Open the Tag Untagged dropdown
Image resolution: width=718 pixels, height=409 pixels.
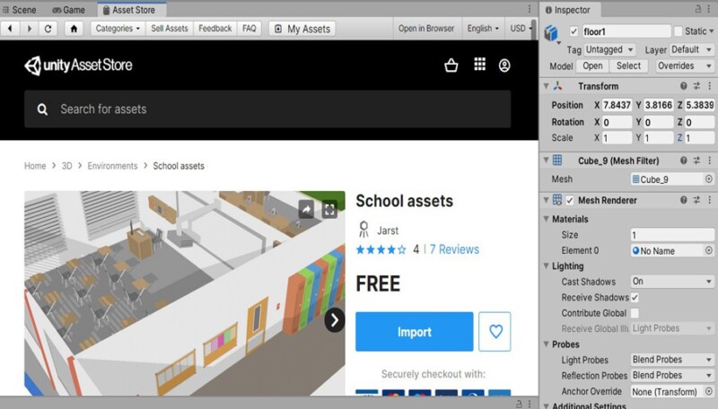click(609, 49)
